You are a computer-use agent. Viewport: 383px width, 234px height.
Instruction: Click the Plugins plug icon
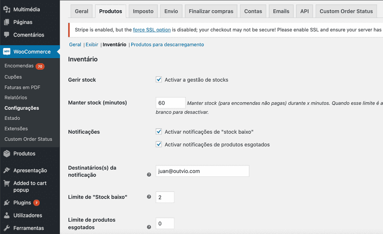[6, 203]
